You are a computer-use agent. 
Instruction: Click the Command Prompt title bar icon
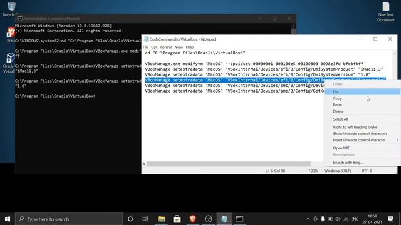coord(19,19)
